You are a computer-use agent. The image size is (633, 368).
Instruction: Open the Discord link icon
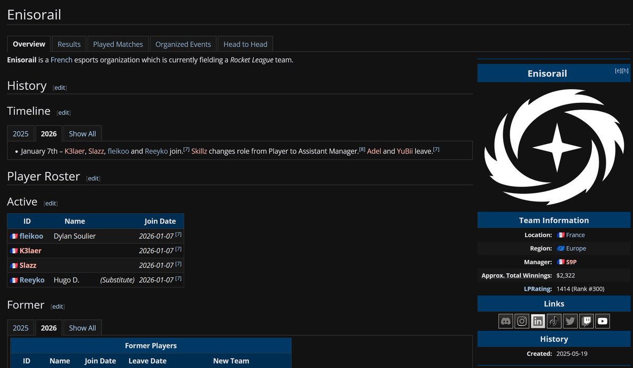tap(506, 321)
